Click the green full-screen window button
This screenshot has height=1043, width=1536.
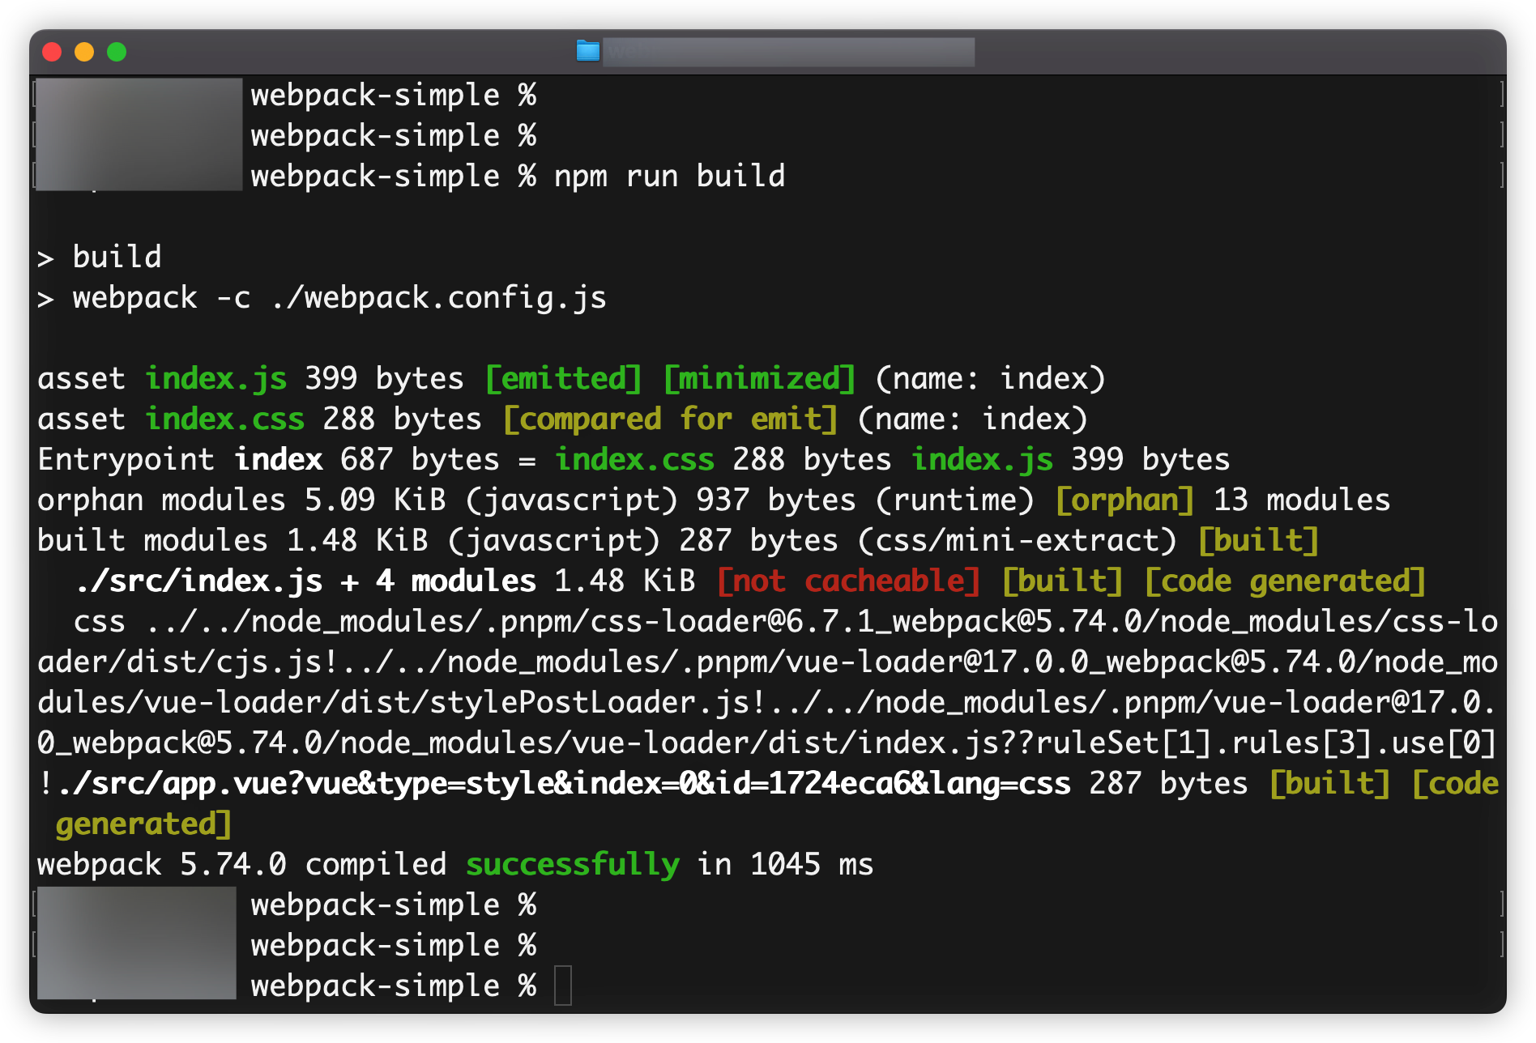point(117,52)
